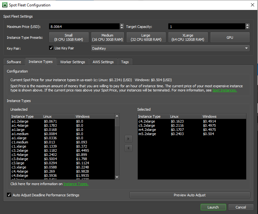The image size is (258, 214).
Task: Switch to the Software tab
Action: (x=14, y=62)
